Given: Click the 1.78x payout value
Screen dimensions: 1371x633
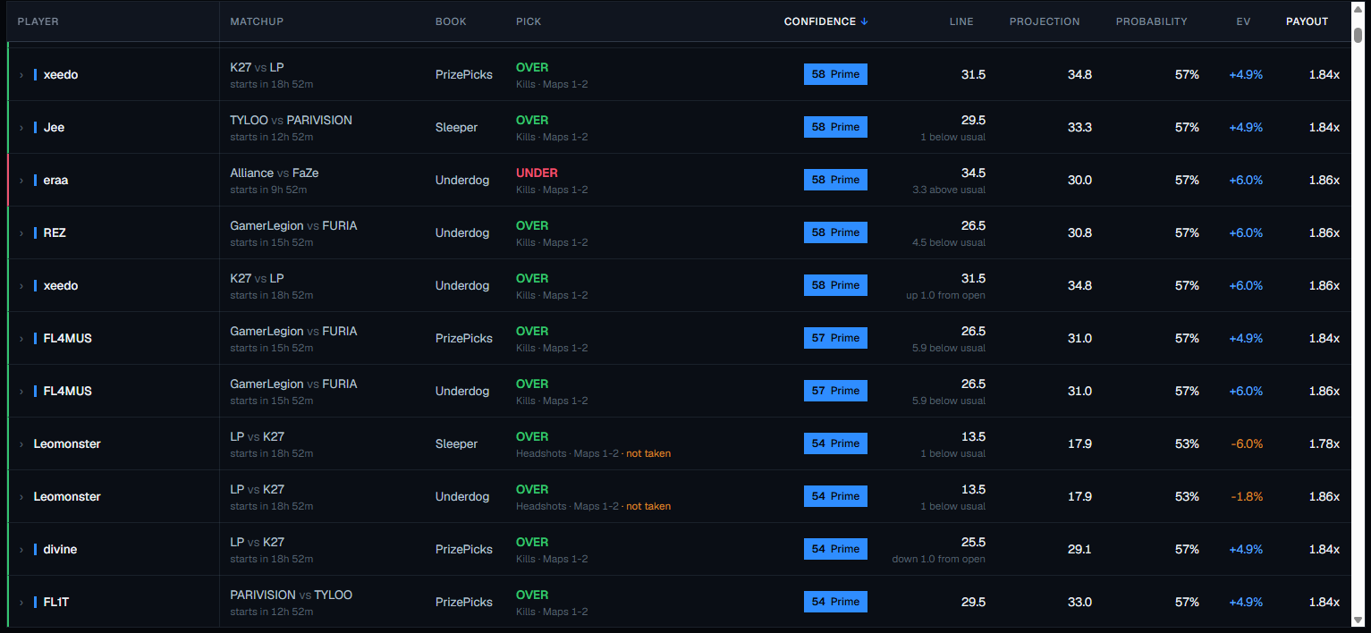Looking at the screenshot, I should point(1324,443).
